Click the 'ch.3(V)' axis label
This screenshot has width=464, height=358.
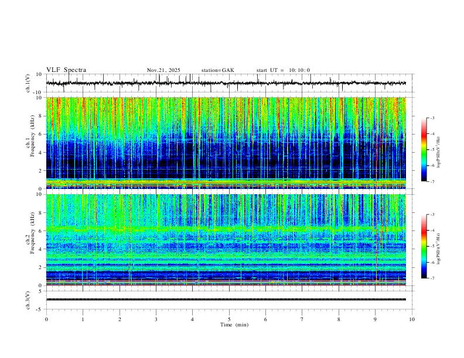(x=28, y=301)
